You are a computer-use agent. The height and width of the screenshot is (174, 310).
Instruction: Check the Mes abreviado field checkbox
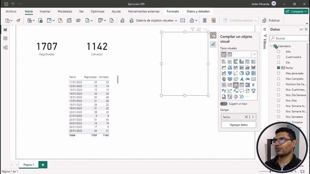279,73
